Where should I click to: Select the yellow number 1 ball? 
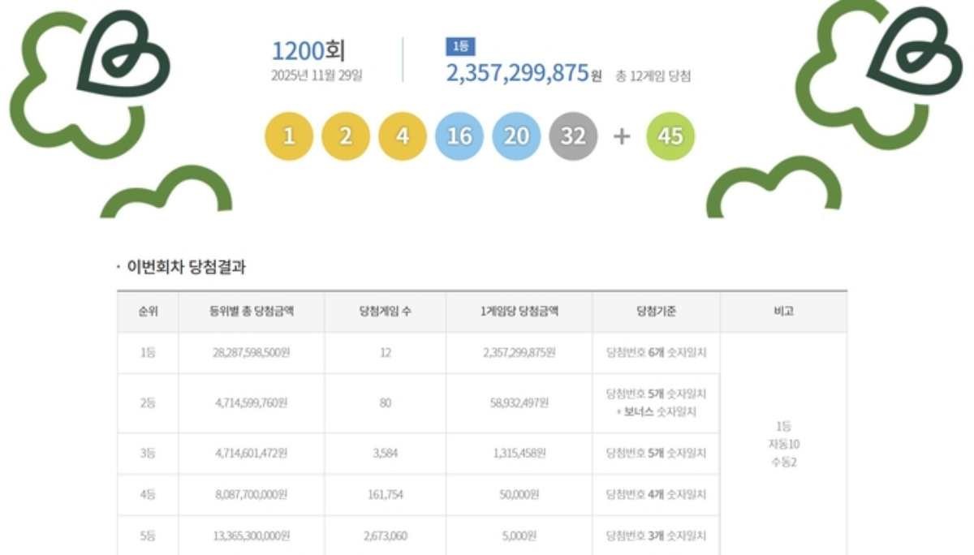[x=288, y=136]
